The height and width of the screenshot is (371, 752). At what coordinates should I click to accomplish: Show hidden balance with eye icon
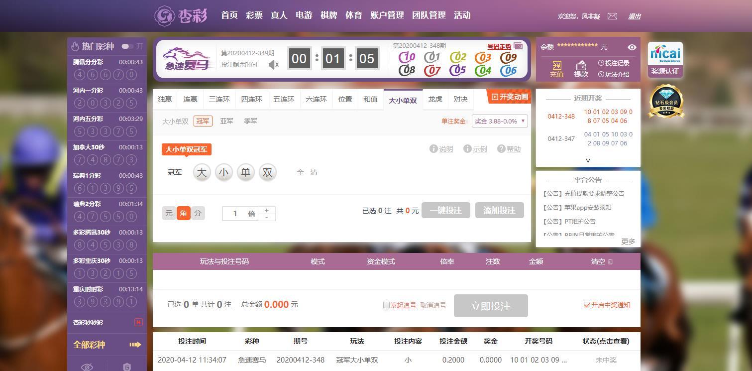(632, 47)
